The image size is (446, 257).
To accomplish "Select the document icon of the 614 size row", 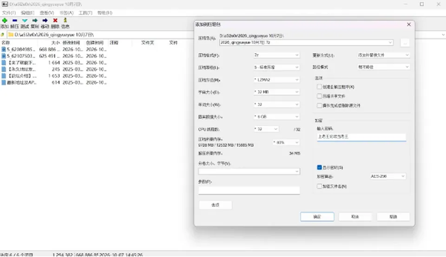I will tap(3, 82).
